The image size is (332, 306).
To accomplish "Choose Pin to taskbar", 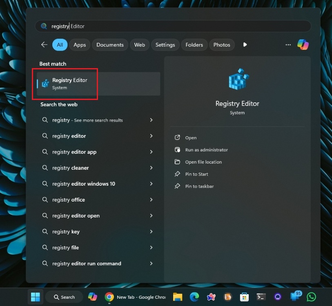I will point(199,186).
